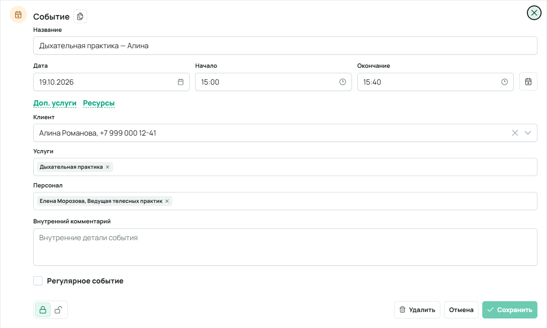The height and width of the screenshot is (328, 547).
Task: Set end time in Окончание field
Action: (x=435, y=82)
